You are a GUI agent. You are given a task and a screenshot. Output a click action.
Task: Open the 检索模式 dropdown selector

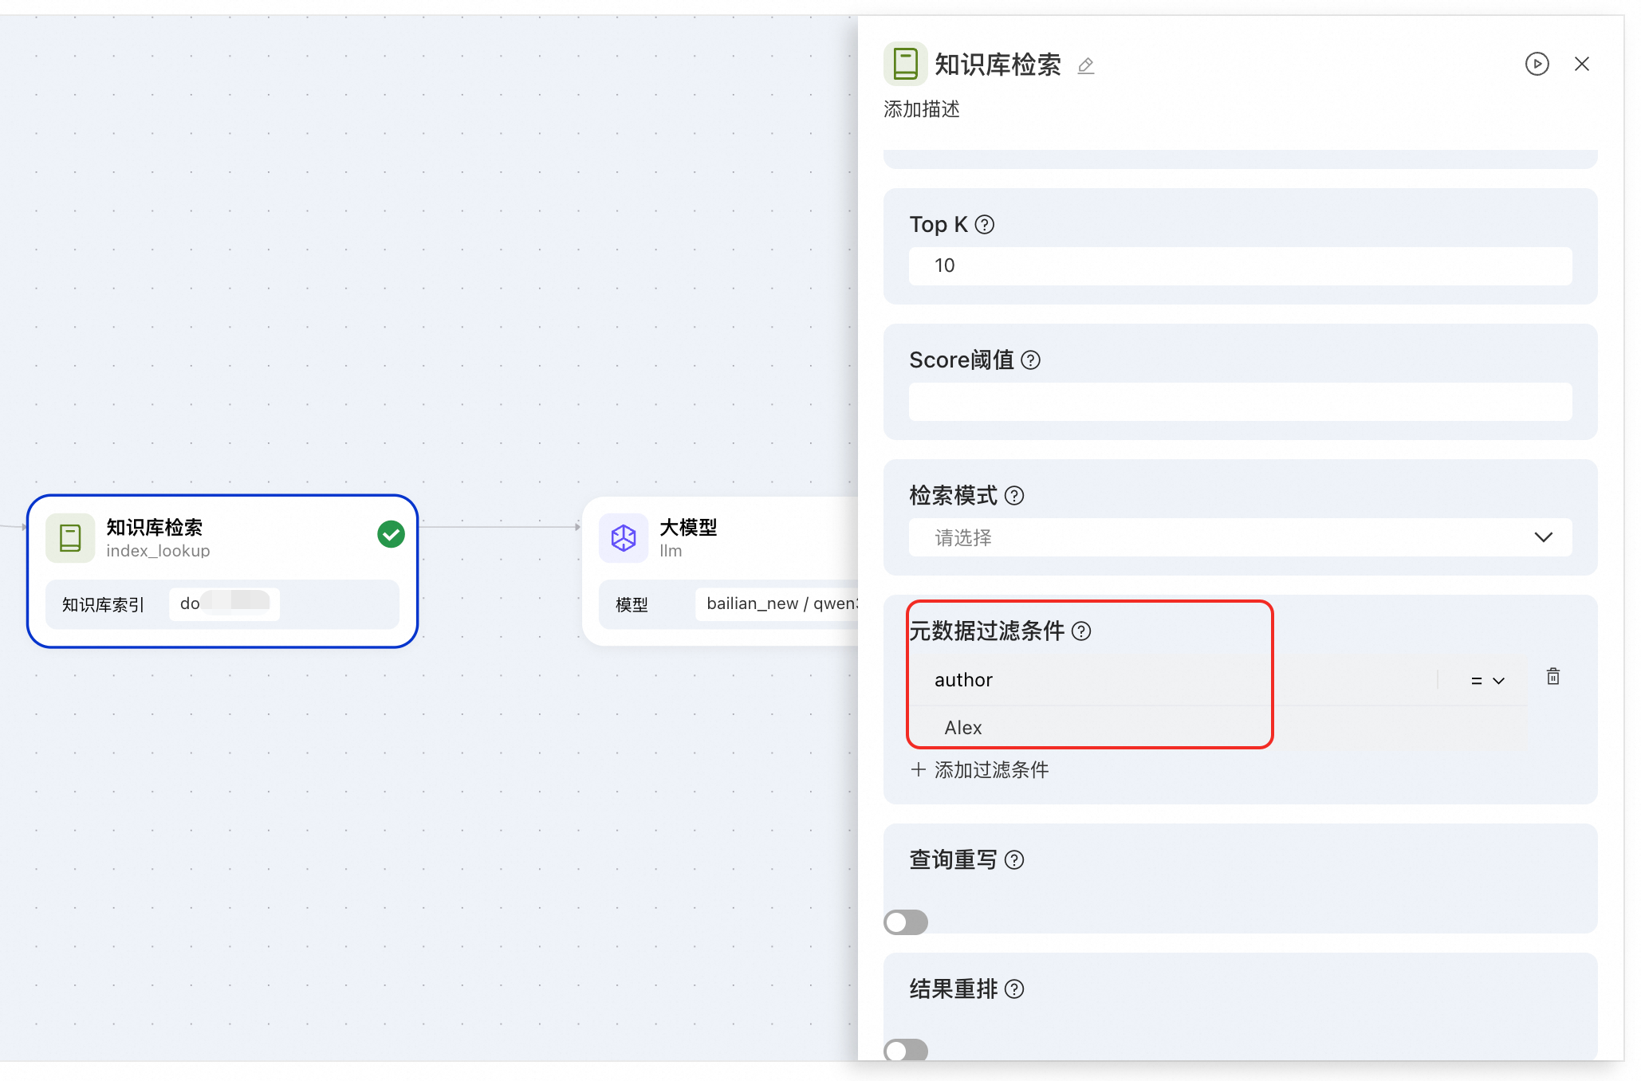[1240, 537]
